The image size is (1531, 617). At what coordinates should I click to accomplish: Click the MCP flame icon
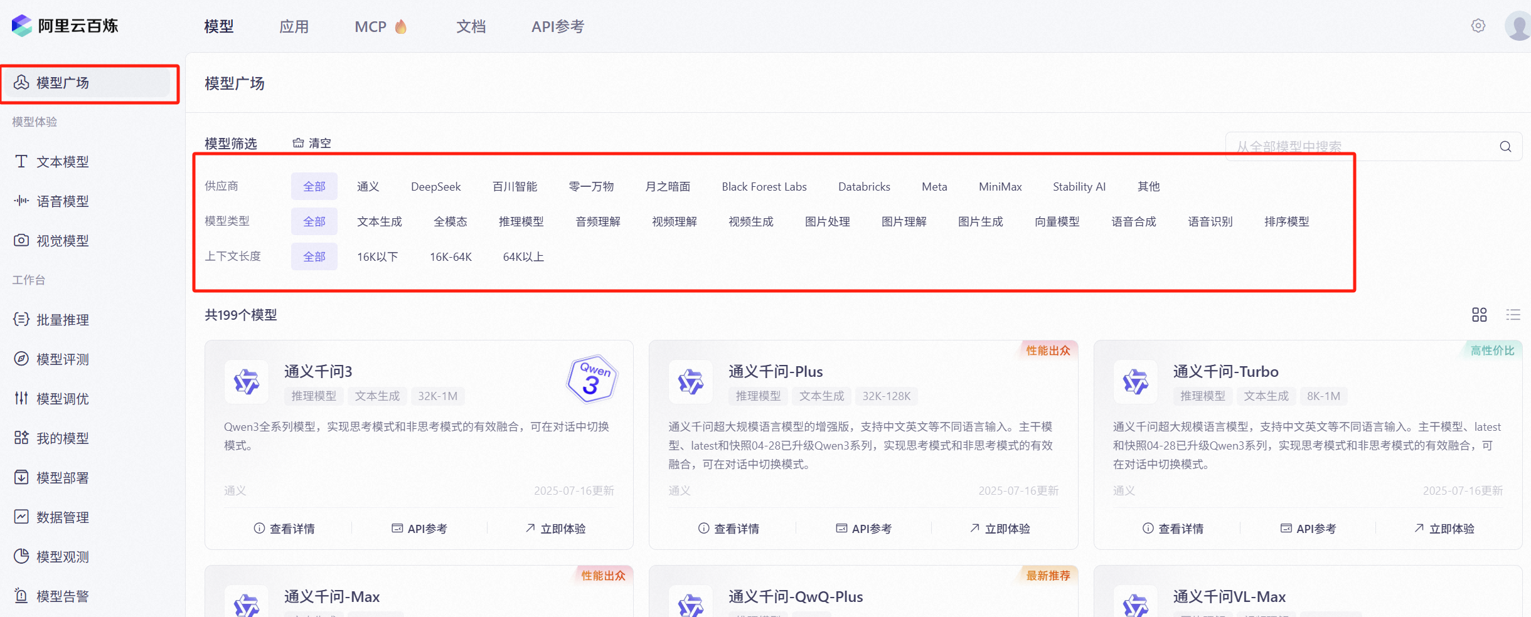coord(401,26)
